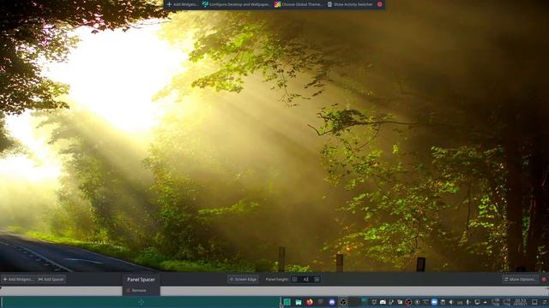The image size is (549, 308).
Task: Click Add Widgets in the panel editor
Action: tap(18, 280)
